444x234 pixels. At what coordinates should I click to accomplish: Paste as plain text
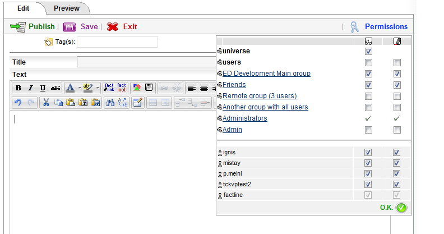[83, 103]
